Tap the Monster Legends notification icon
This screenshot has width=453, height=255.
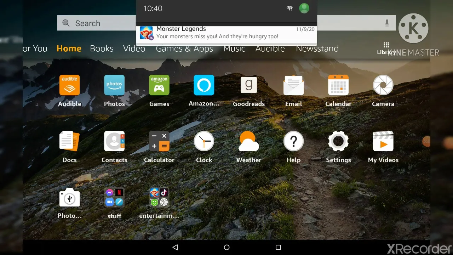pos(146,33)
